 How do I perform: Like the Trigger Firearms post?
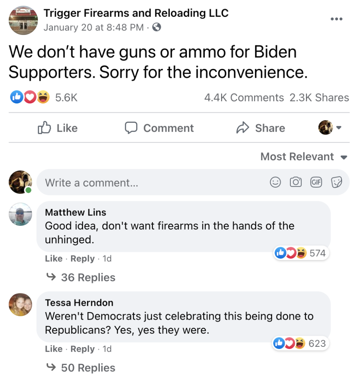[58, 128]
